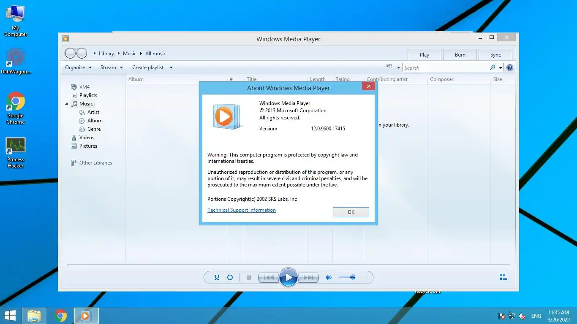
Task: Open the Stream dropdown menu
Action: [x=112, y=67]
